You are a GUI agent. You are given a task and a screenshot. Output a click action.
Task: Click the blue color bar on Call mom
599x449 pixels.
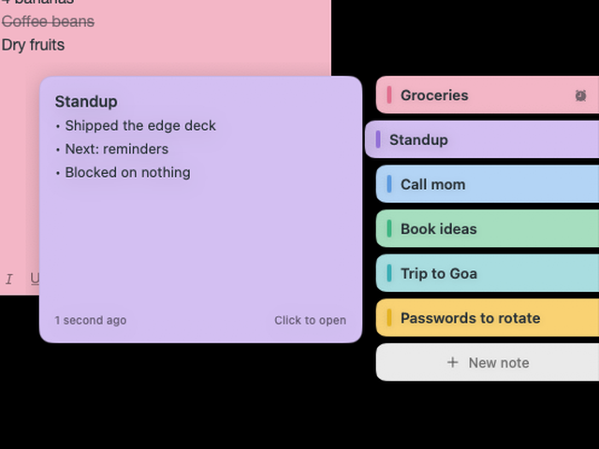click(x=389, y=184)
